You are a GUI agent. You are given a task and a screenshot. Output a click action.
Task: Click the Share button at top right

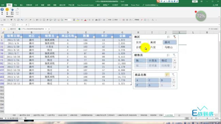(x=215, y=5)
